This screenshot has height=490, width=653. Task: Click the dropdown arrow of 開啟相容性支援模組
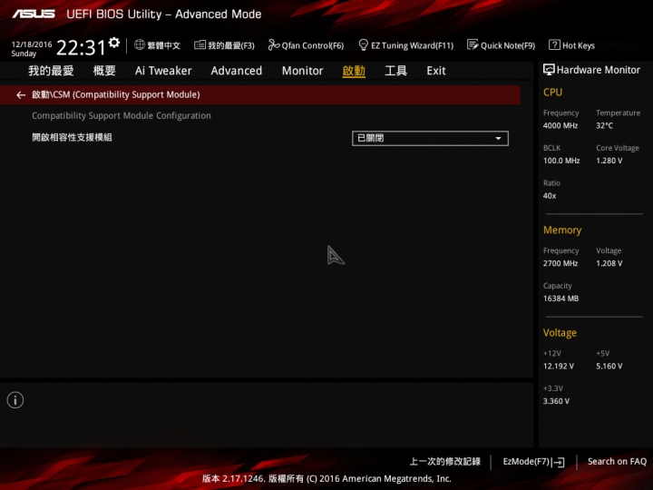(498, 138)
